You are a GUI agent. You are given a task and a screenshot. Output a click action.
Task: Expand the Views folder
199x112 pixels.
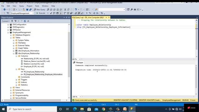pos(11,88)
